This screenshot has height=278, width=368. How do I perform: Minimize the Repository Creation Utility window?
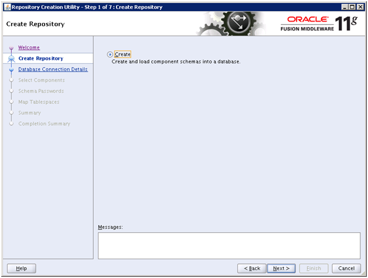345,7
